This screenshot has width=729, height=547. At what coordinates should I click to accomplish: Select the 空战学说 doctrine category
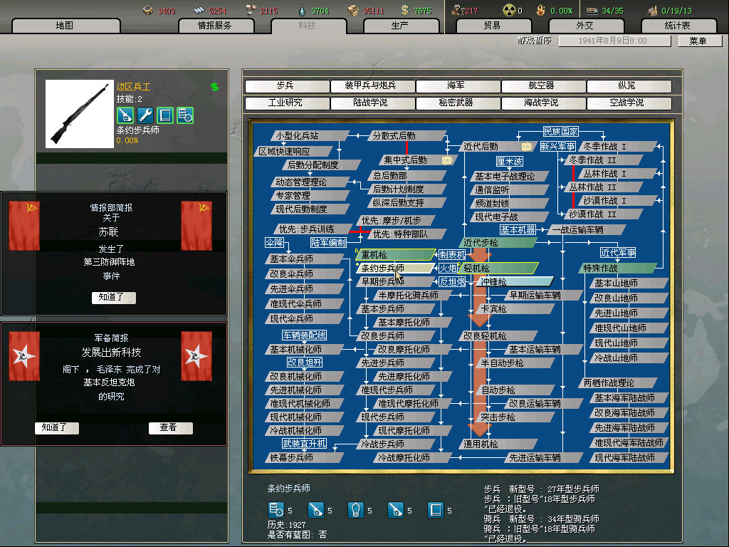click(x=629, y=103)
